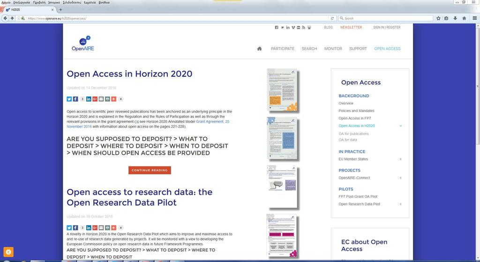Open more share options for Horizon 2020 article
The height and width of the screenshot is (262, 480).
pyautogui.click(x=113, y=99)
